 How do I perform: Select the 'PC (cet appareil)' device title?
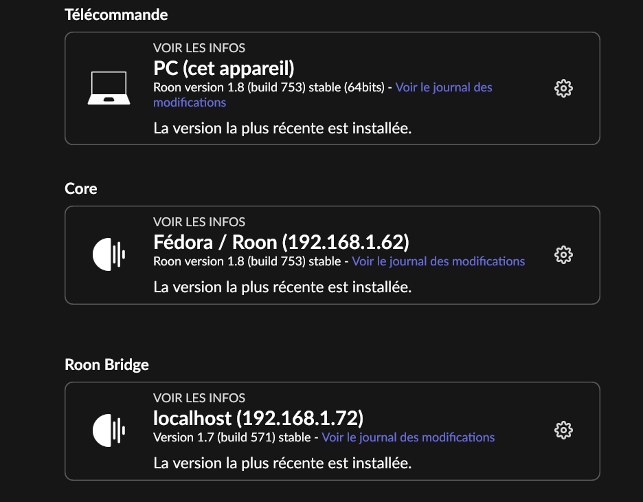[224, 68]
